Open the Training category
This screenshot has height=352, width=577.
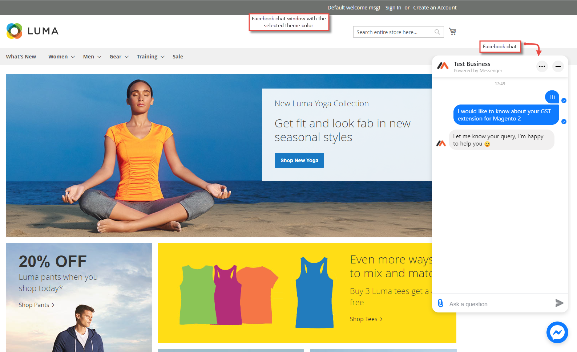(x=147, y=57)
